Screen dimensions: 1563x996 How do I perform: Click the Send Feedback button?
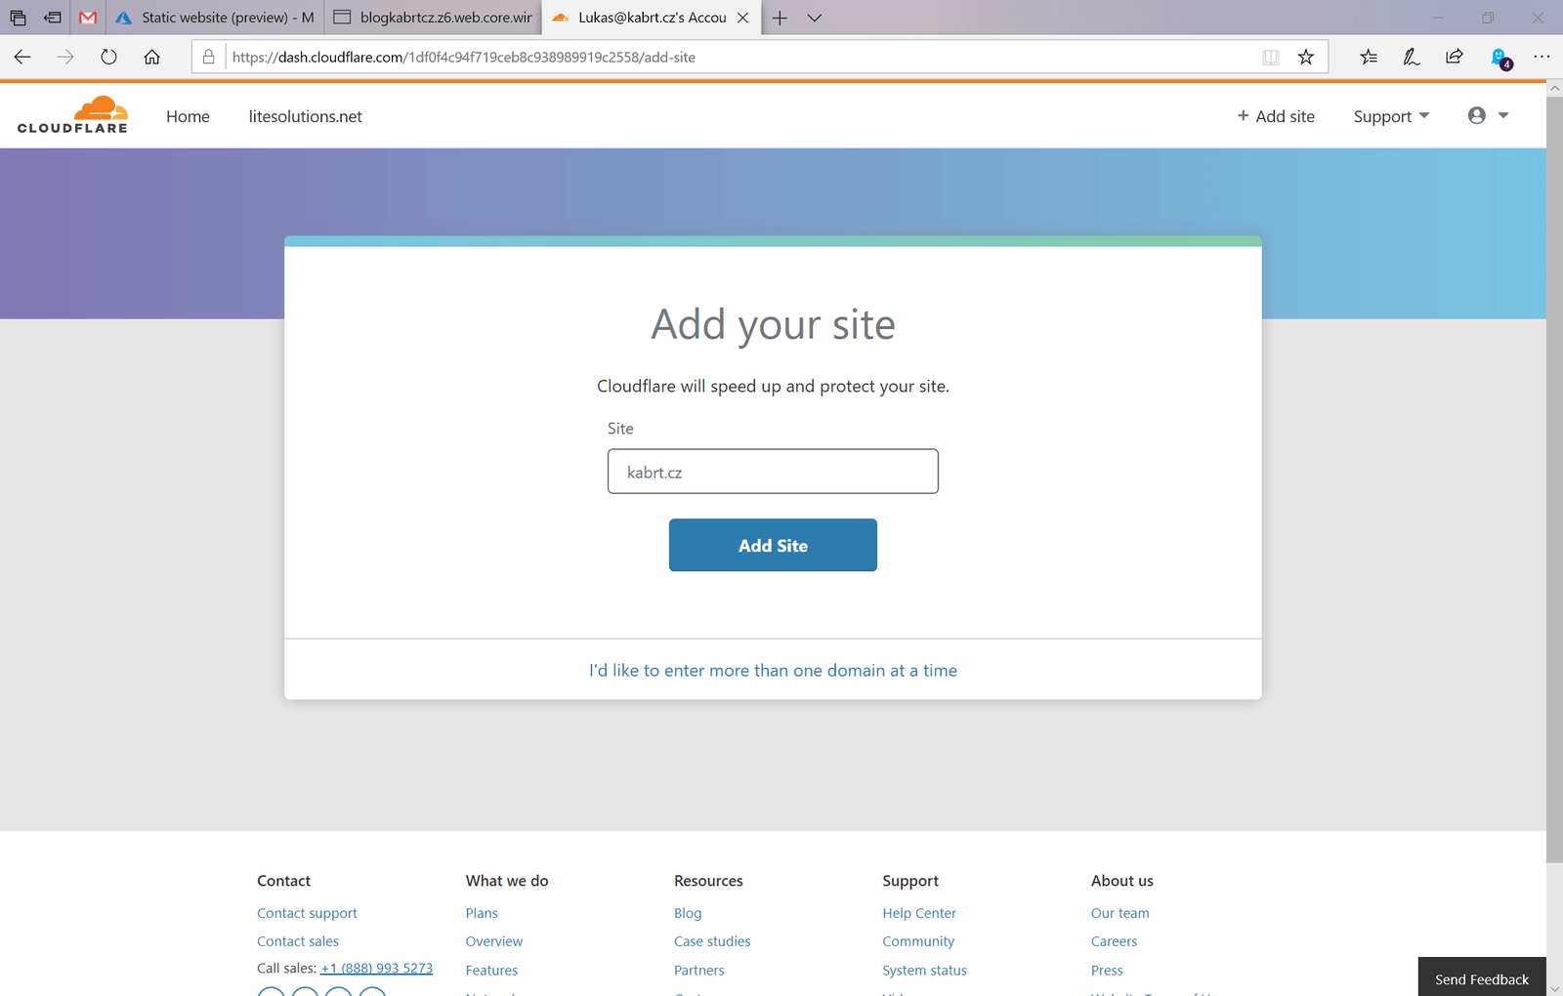pyautogui.click(x=1482, y=977)
